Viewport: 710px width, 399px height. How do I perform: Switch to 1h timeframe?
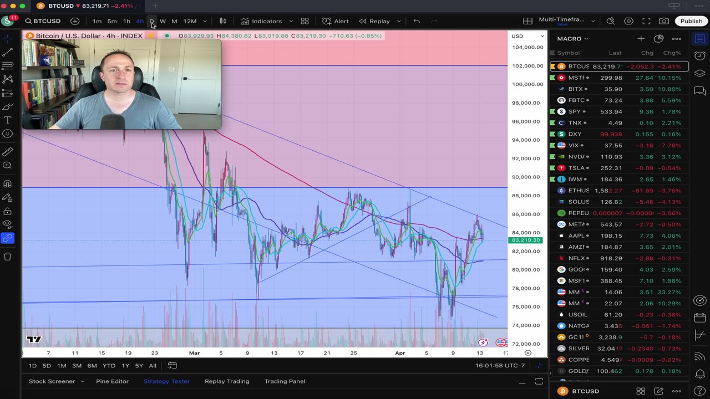tap(126, 21)
